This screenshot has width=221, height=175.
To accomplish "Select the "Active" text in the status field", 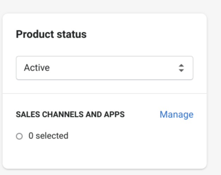I will [x=37, y=68].
